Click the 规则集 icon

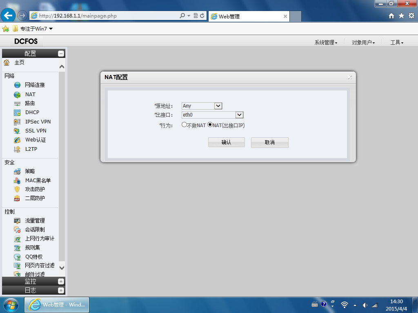point(17,248)
